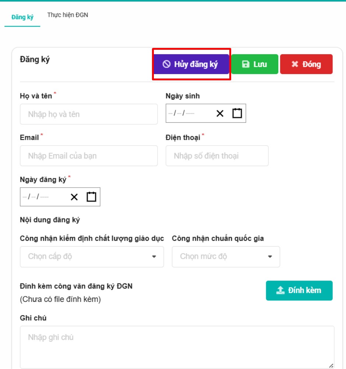Focus the Họ và tên input field

(89, 114)
